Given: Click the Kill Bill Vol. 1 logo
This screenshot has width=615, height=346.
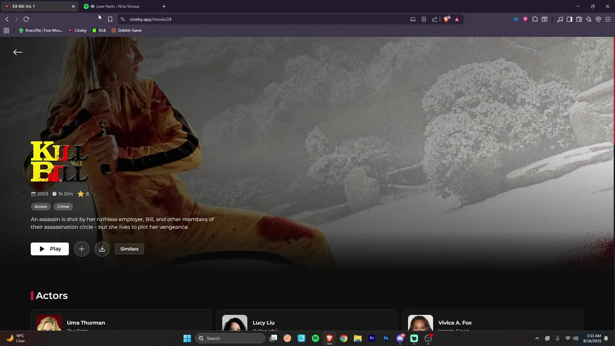Looking at the screenshot, I should tap(59, 161).
